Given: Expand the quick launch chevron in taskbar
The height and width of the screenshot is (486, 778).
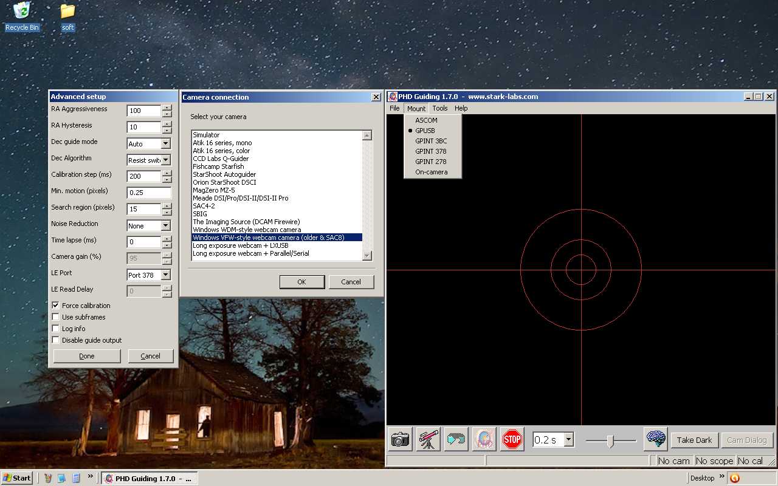Looking at the screenshot, I should click(x=91, y=476).
